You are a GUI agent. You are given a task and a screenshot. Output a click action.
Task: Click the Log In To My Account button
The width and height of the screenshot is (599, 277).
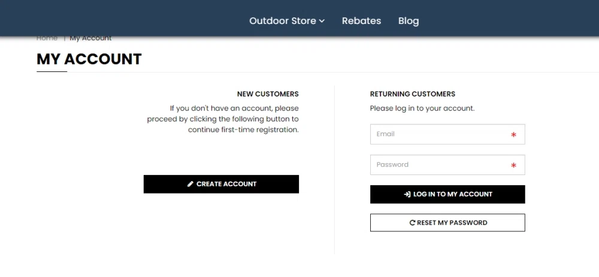(447, 194)
